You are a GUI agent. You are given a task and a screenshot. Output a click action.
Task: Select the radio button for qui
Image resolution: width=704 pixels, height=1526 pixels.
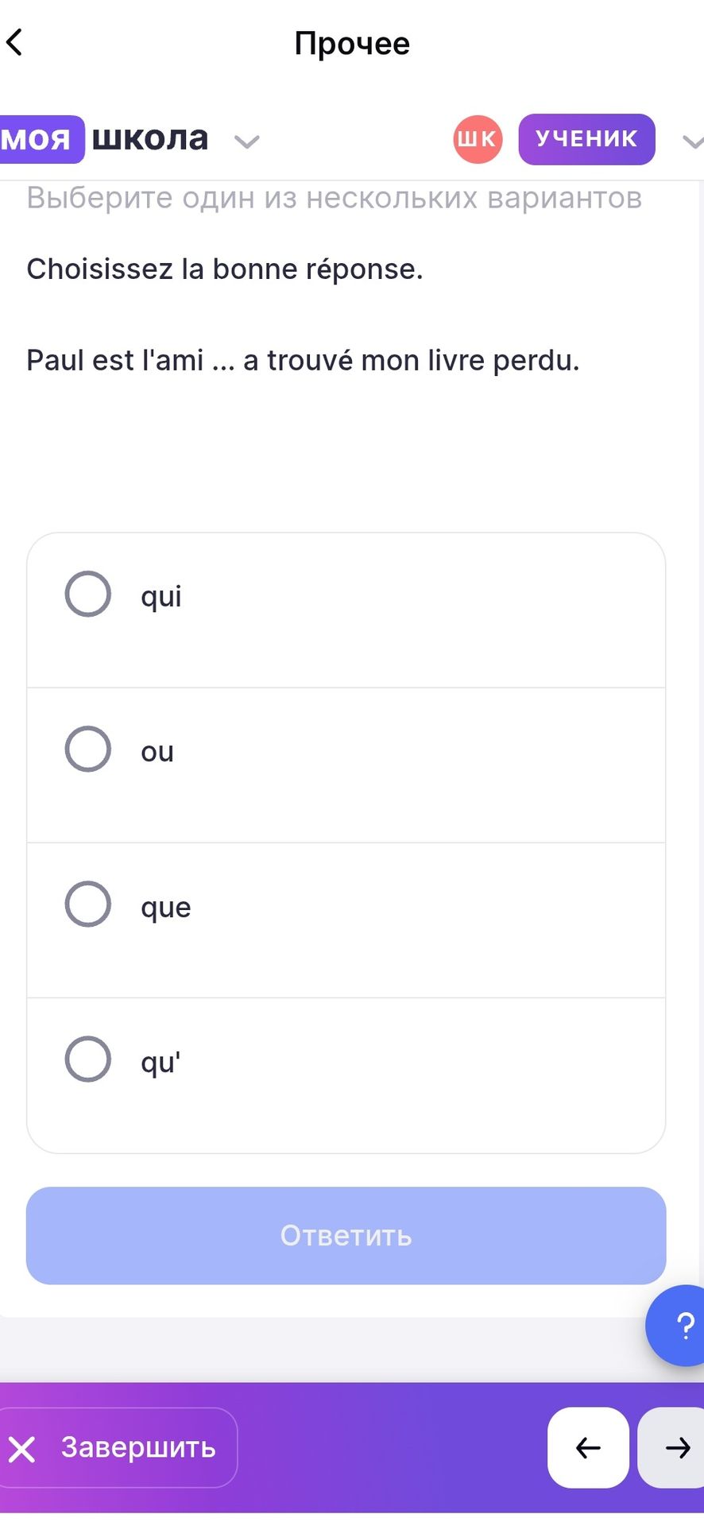pyautogui.click(x=87, y=594)
